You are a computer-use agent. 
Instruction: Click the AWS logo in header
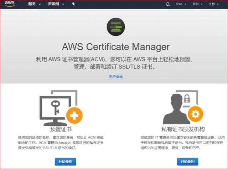tap(10, 4)
